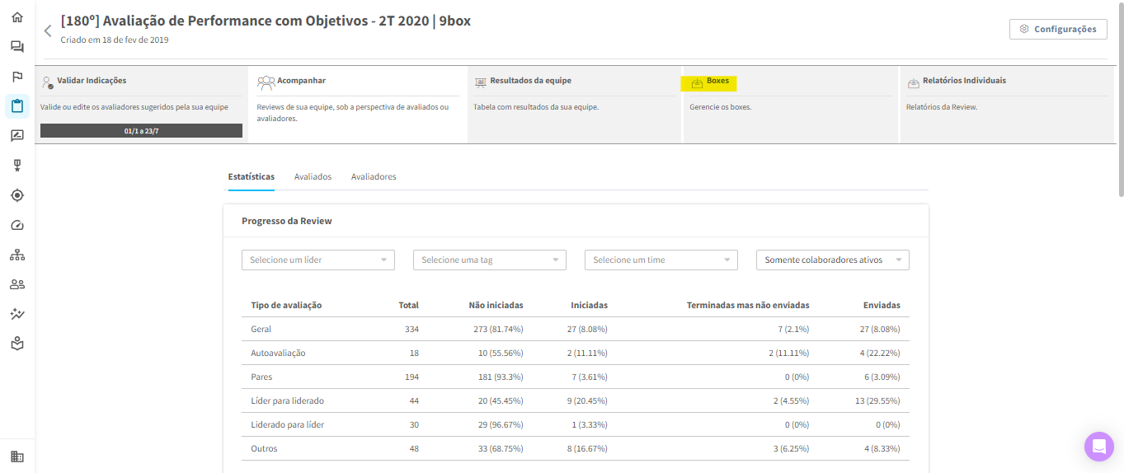Viewport: 1124px width, 473px height.
Task: Open the org chart hierarchy icon
Action: (17, 255)
